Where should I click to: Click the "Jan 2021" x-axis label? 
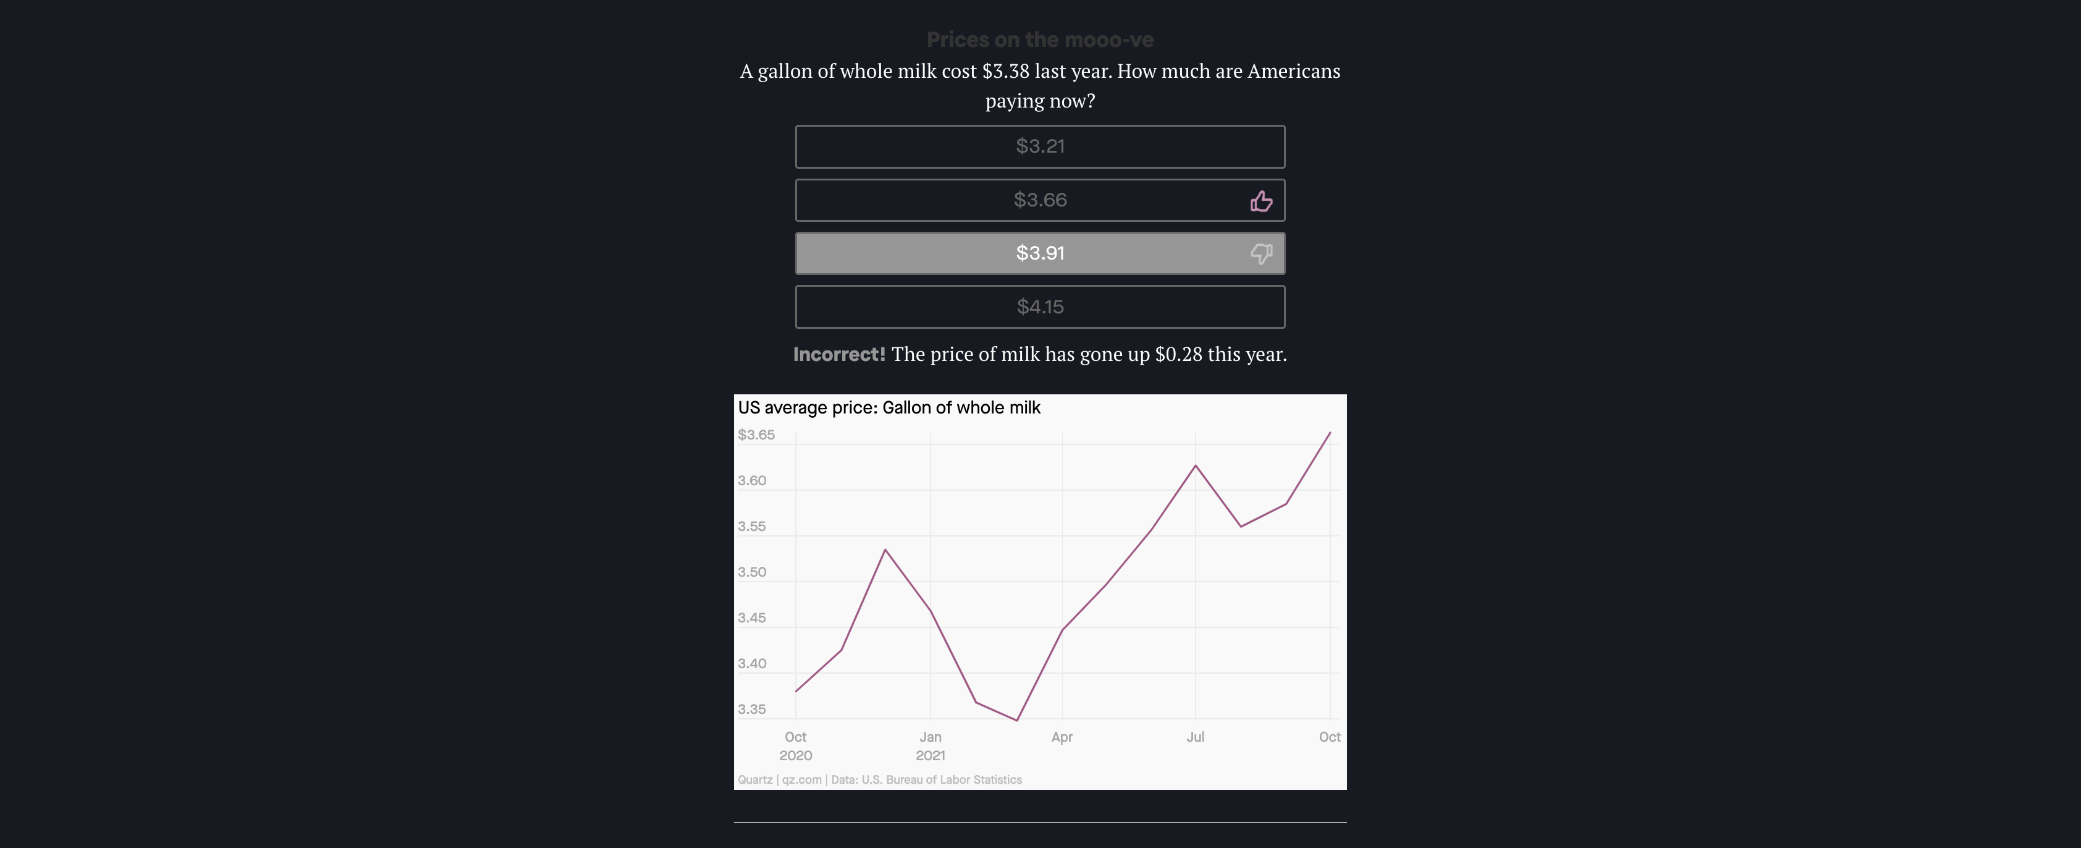click(930, 745)
